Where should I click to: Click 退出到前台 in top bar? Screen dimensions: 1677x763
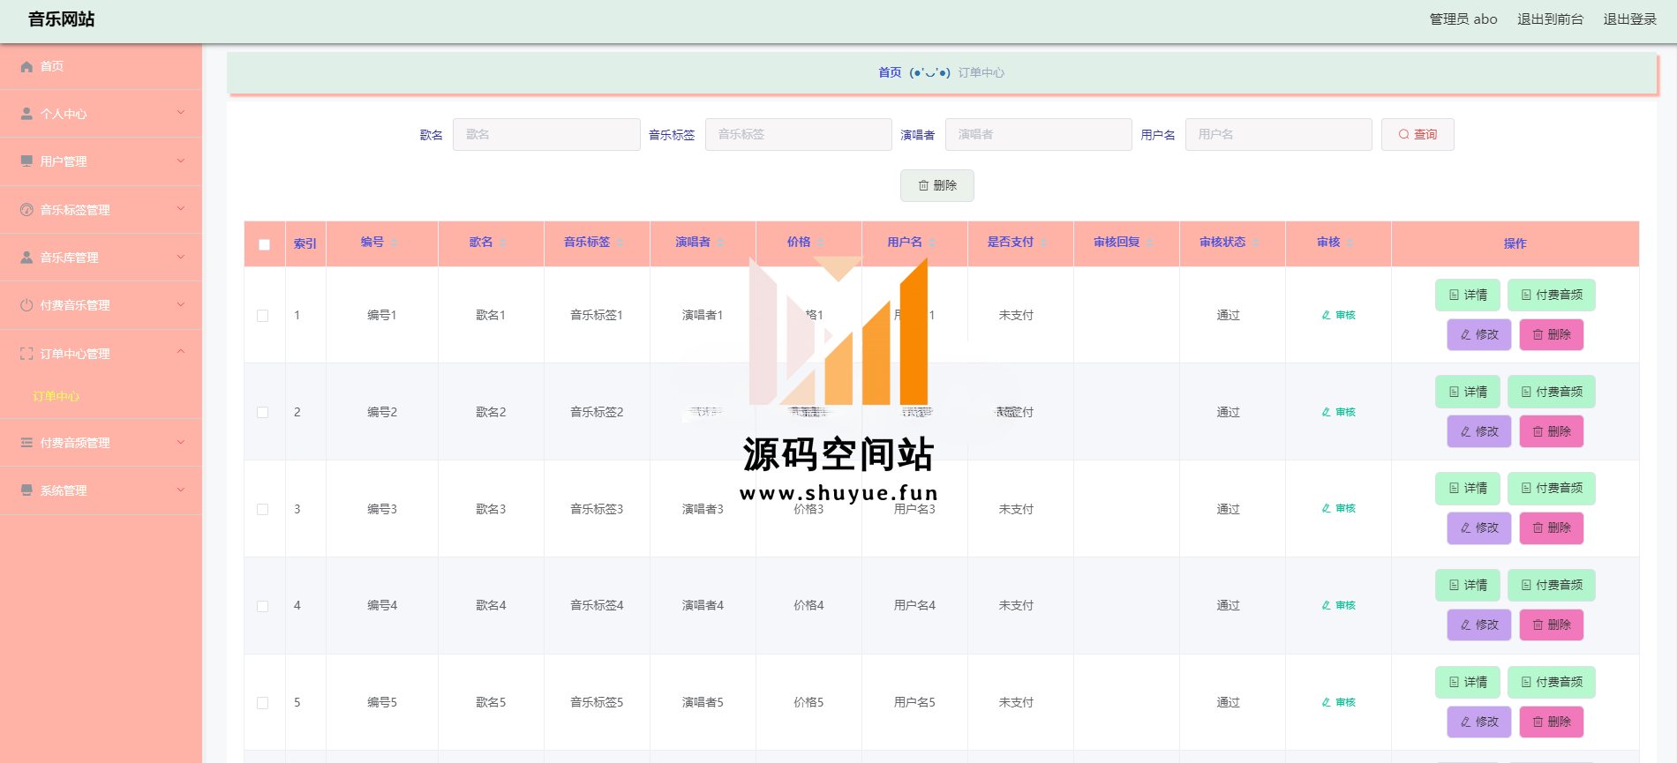pos(1550,19)
